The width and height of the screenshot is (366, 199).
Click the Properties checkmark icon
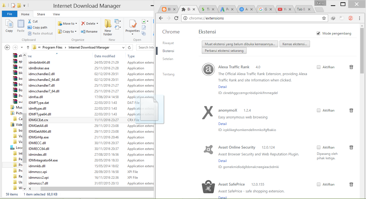point(133,24)
